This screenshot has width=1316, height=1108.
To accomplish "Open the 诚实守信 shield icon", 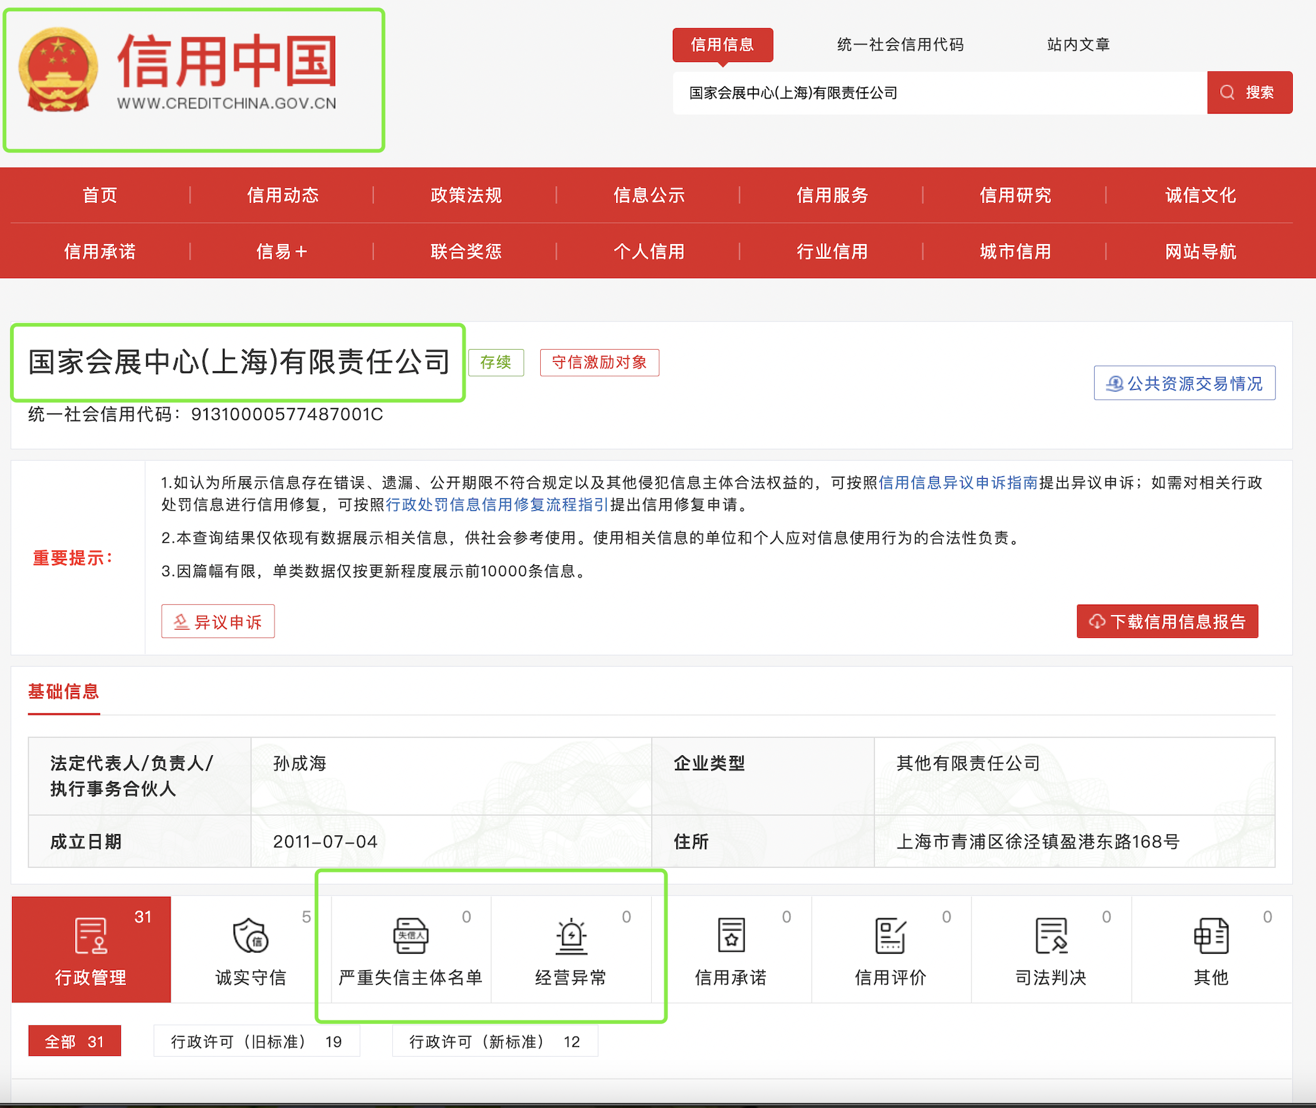I will pos(251,936).
